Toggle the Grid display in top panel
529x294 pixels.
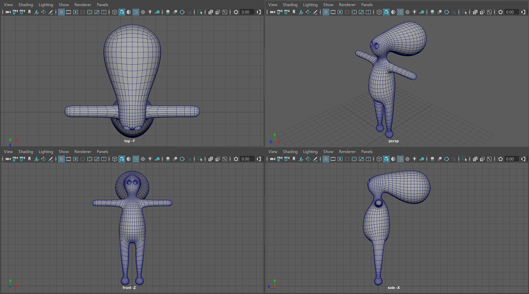point(61,12)
